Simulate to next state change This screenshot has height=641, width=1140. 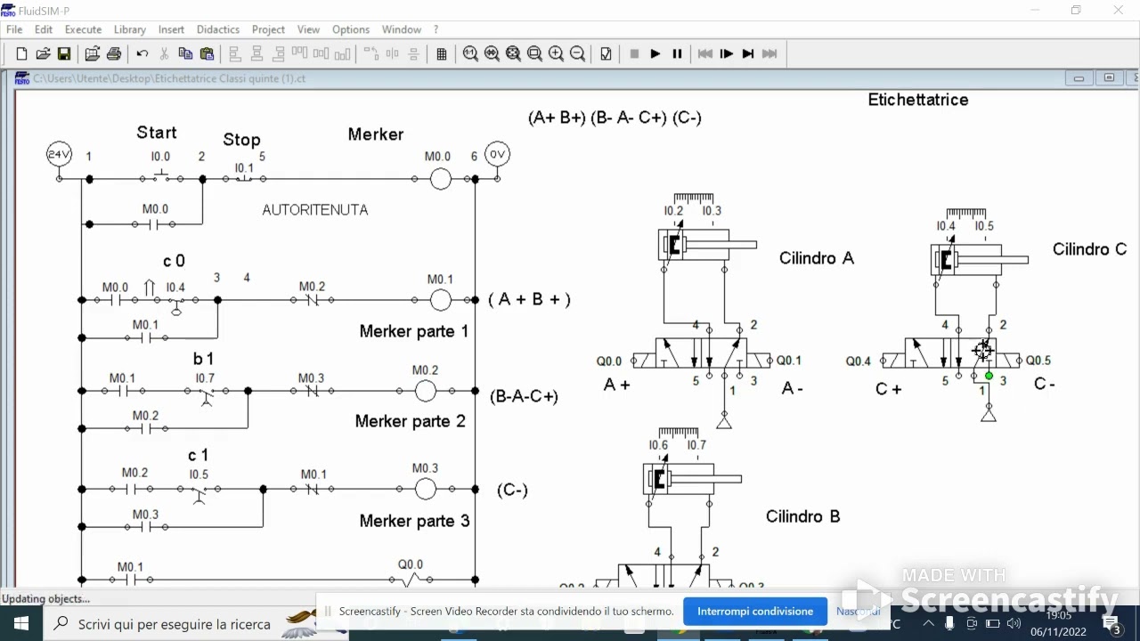(748, 54)
